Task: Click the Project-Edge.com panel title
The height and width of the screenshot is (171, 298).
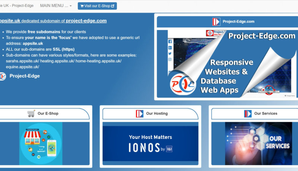Action: tap(238, 22)
